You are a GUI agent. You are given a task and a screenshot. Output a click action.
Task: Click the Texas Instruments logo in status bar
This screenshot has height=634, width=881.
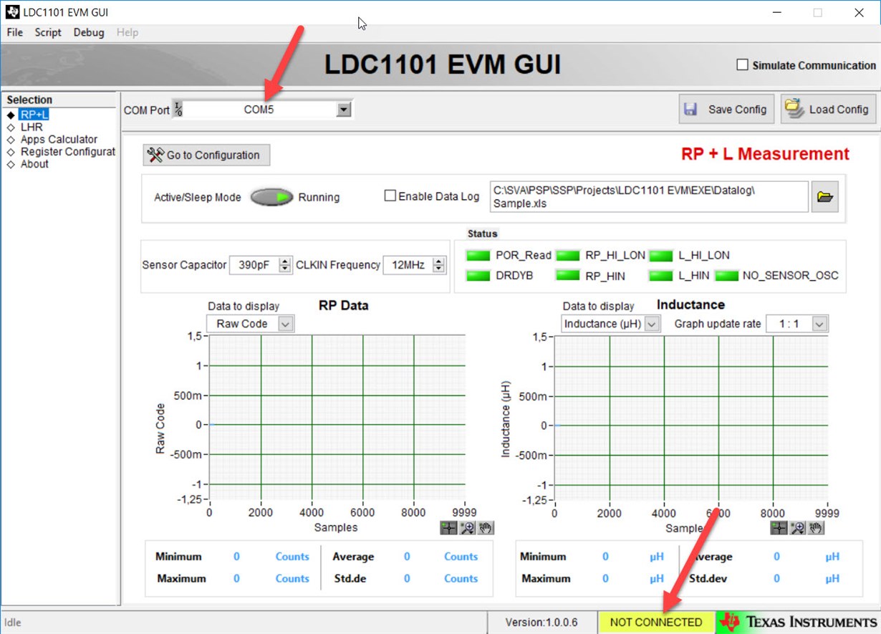pos(799,622)
